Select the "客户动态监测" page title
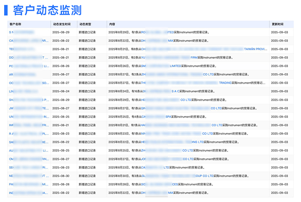301x202 pixels. click(x=47, y=10)
